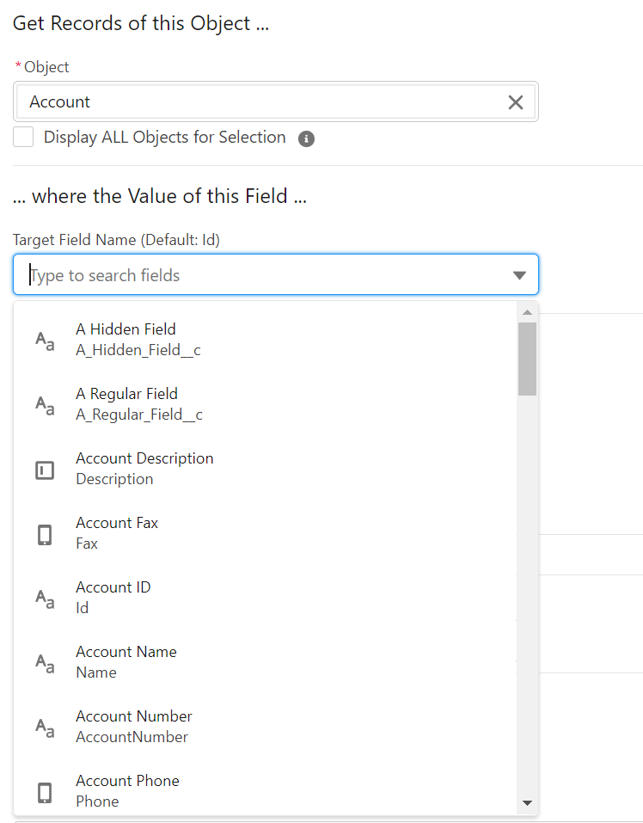Click the field list scrollbar thumb
The image size is (643, 823).
(x=527, y=359)
